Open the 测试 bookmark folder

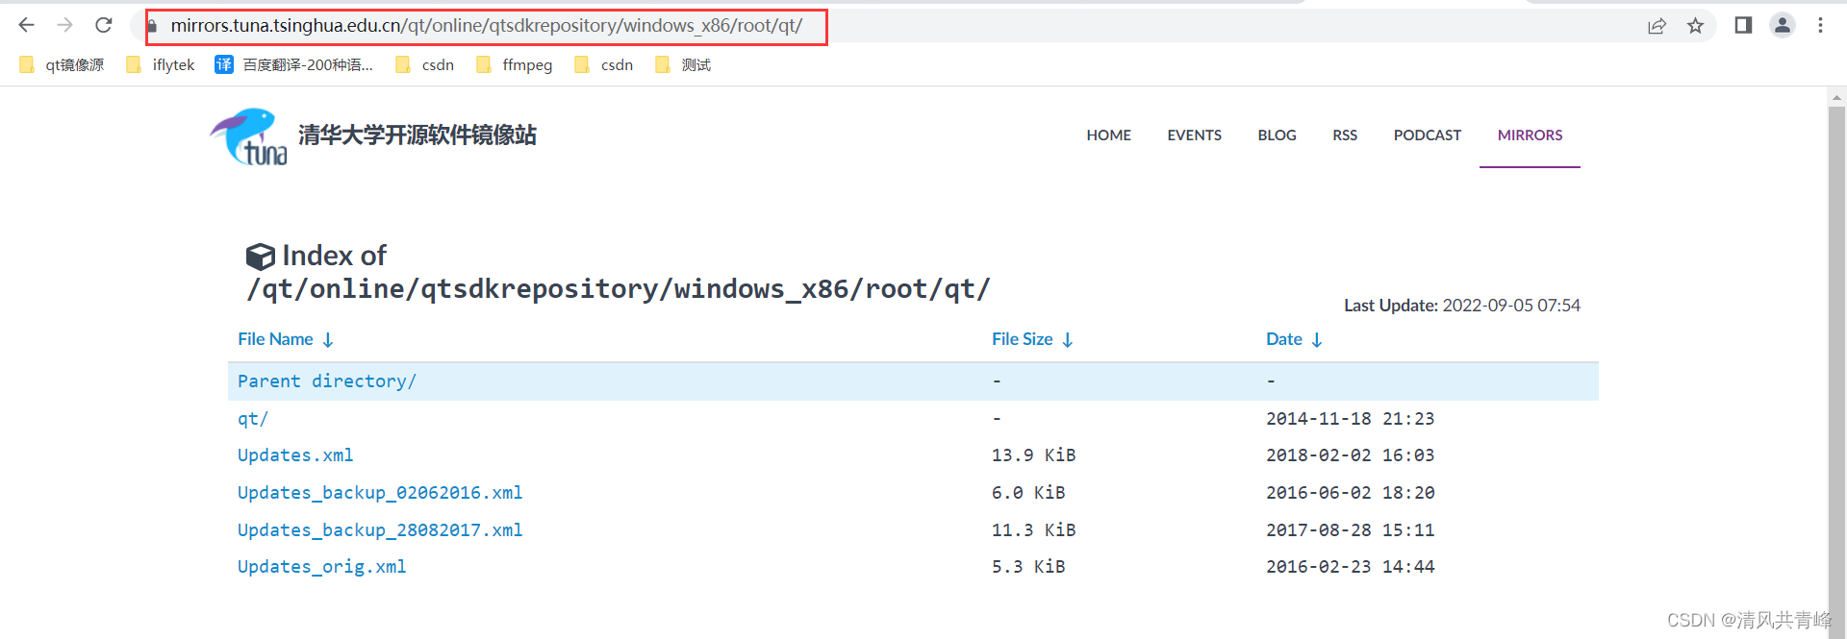[683, 64]
